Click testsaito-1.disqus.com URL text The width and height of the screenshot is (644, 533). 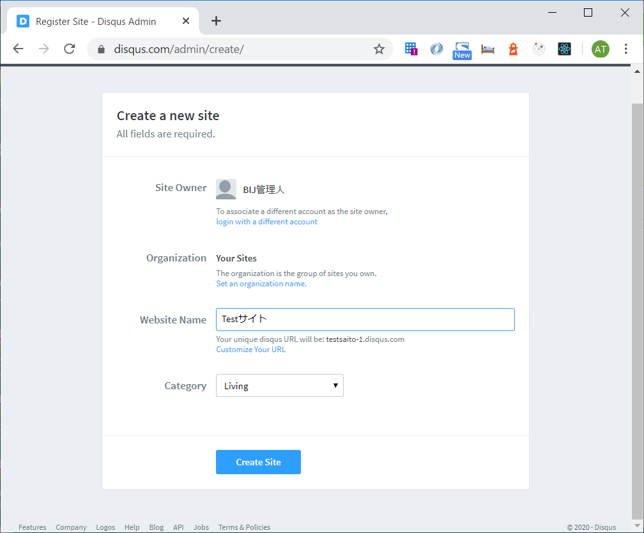pos(365,339)
